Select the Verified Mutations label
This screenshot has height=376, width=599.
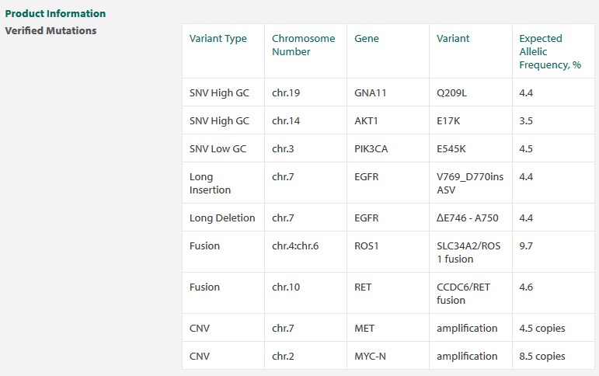point(50,30)
